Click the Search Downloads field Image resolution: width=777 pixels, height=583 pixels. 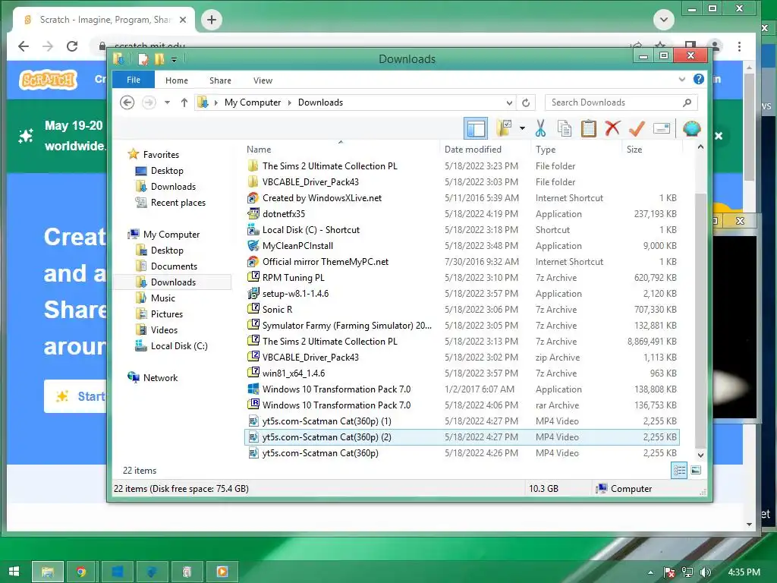point(621,102)
